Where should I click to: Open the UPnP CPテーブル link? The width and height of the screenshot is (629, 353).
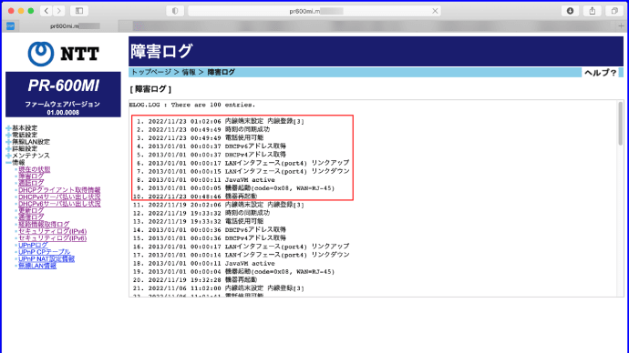click(45, 252)
